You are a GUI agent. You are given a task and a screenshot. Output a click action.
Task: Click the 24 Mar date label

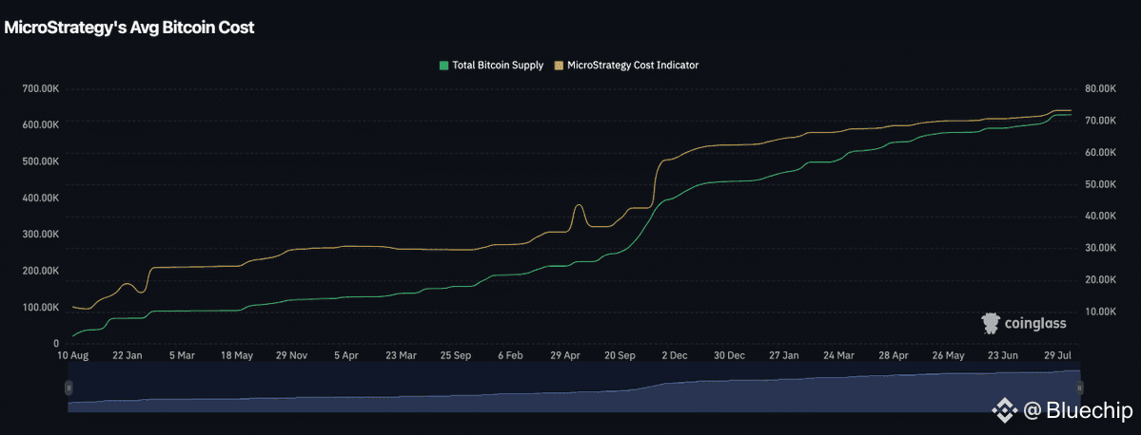click(838, 356)
